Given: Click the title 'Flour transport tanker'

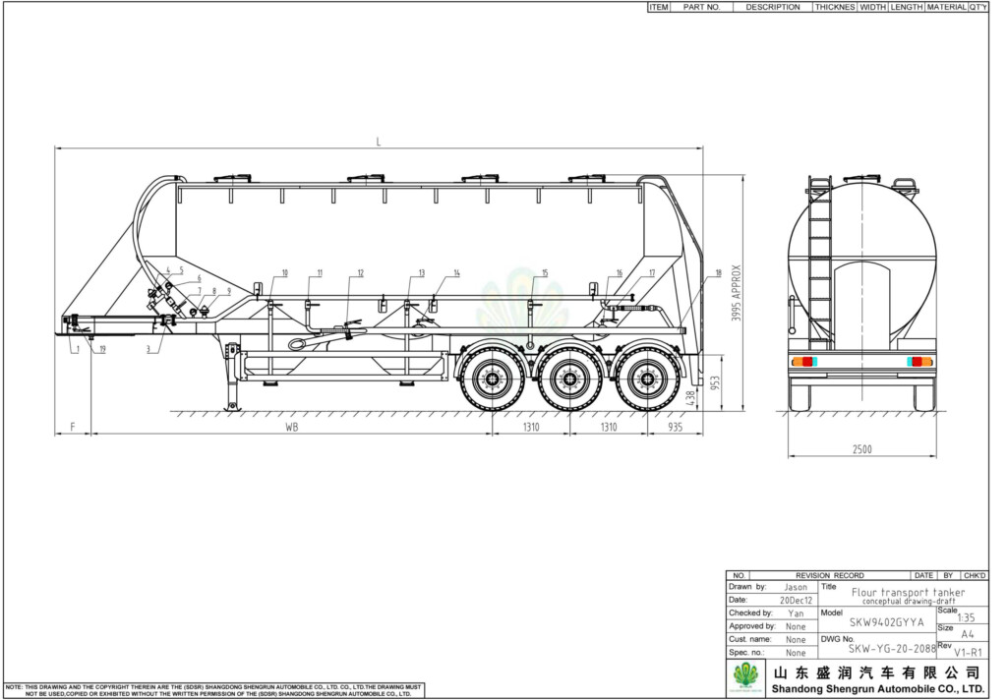Looking at the screenshot, I should [x=908, y=593].
